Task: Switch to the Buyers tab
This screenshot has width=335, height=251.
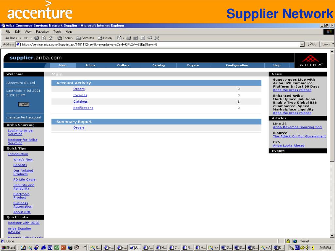Action: coord(193,65)
